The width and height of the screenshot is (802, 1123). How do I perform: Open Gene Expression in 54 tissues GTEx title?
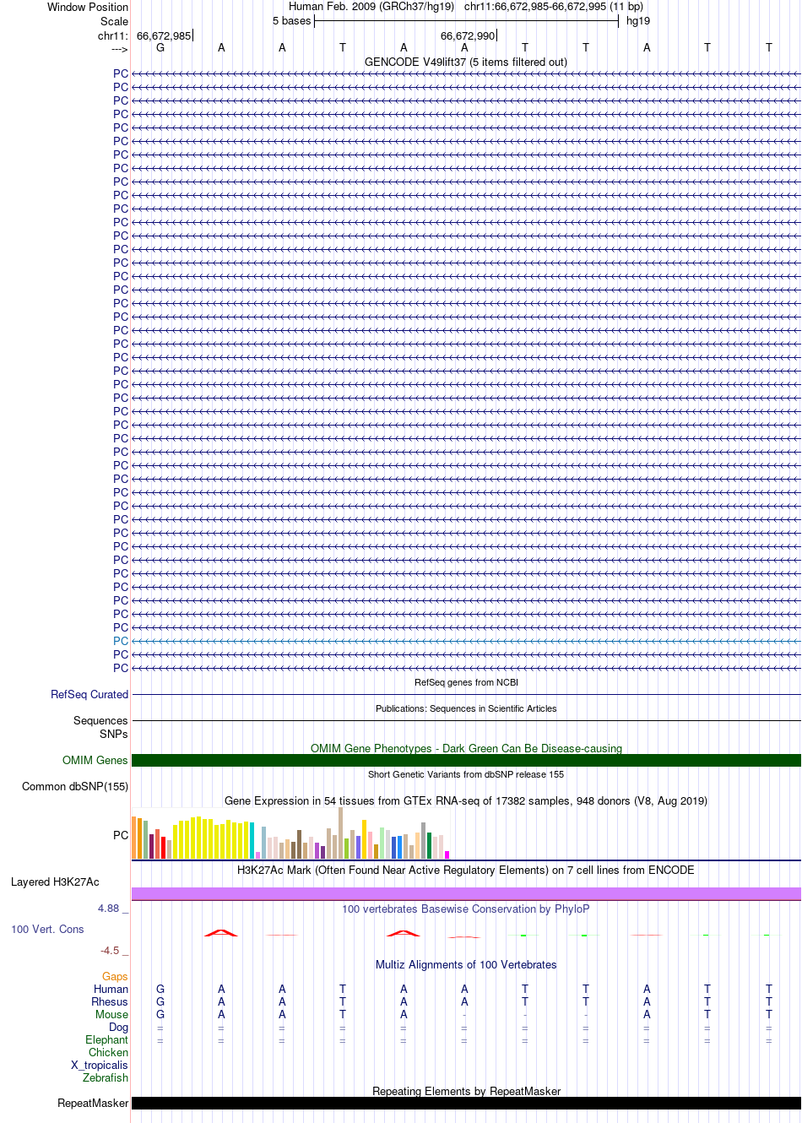(x=466, y=800)
